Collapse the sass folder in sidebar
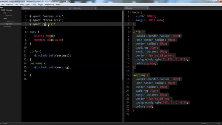This screenshot has width=222, height=125. 5,18
